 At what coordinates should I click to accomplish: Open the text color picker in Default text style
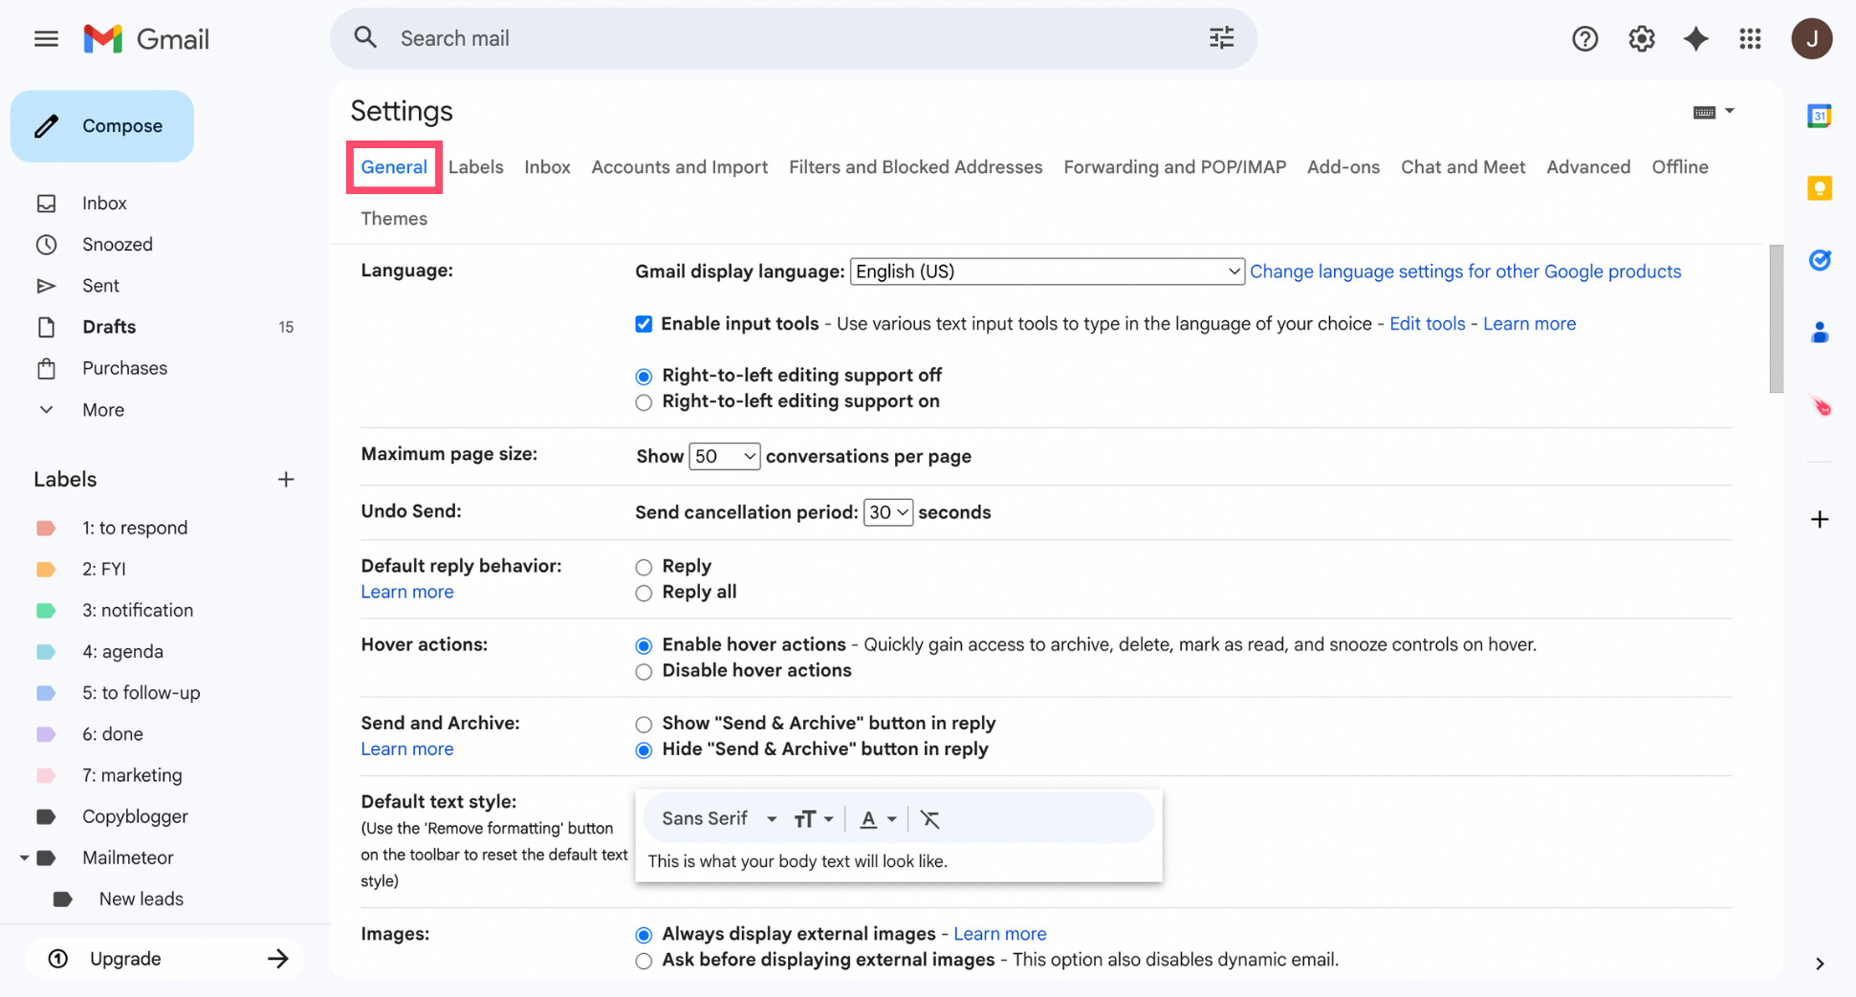(x=876, y=818)
